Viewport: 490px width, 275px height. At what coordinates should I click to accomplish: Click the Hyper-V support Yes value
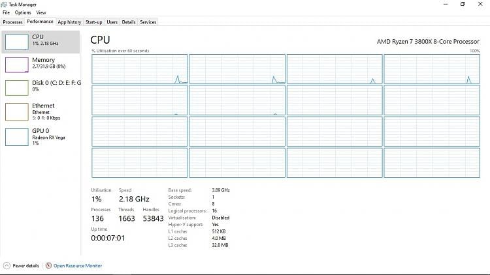(x=216, y=224)
